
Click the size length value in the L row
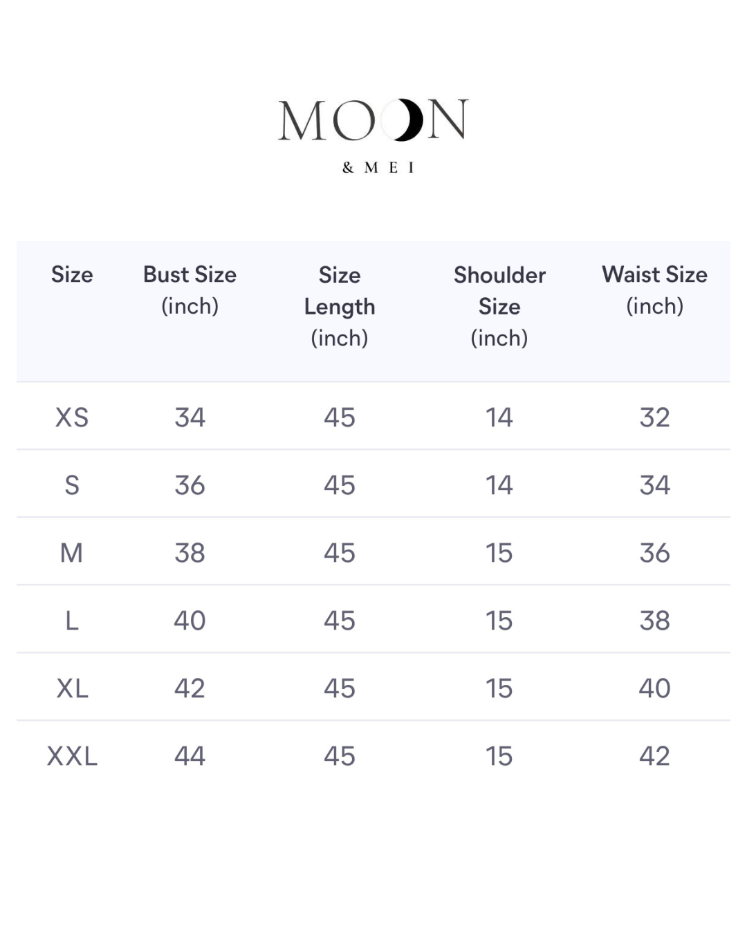pyautogui.click(x=340, y=621)
